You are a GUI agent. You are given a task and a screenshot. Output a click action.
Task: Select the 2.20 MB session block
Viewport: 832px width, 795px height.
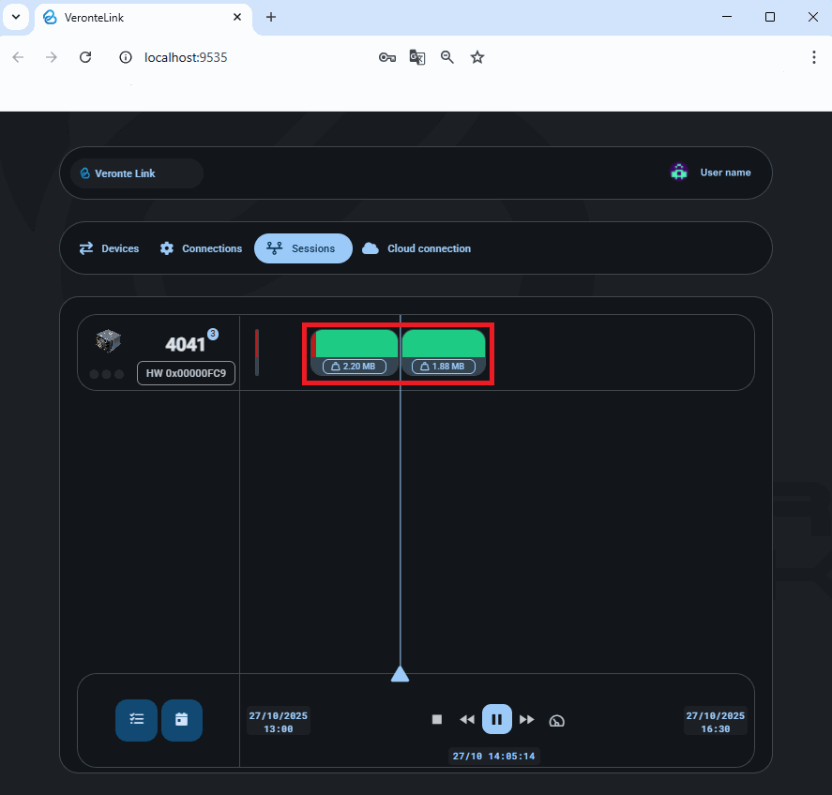point(355,345)
